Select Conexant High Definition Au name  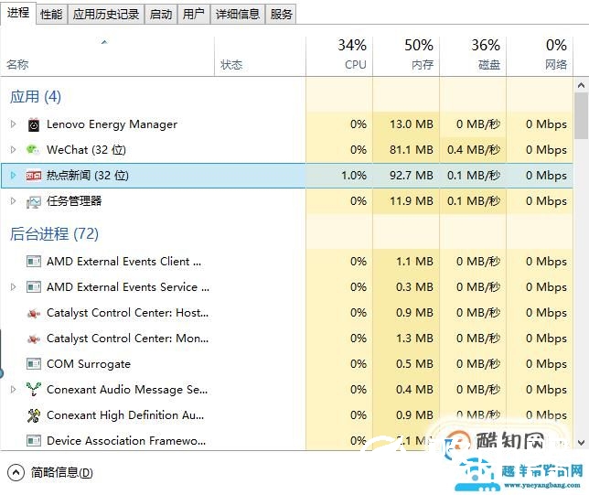tap(125, 415)
